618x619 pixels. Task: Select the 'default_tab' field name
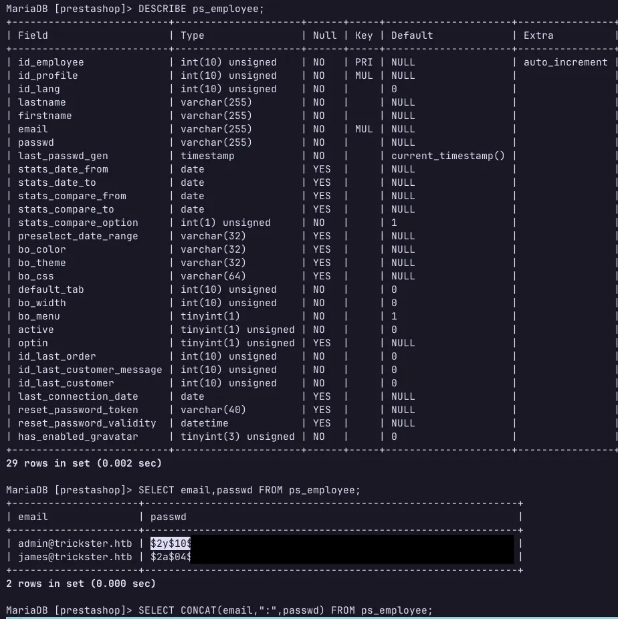tap(51, 289)
